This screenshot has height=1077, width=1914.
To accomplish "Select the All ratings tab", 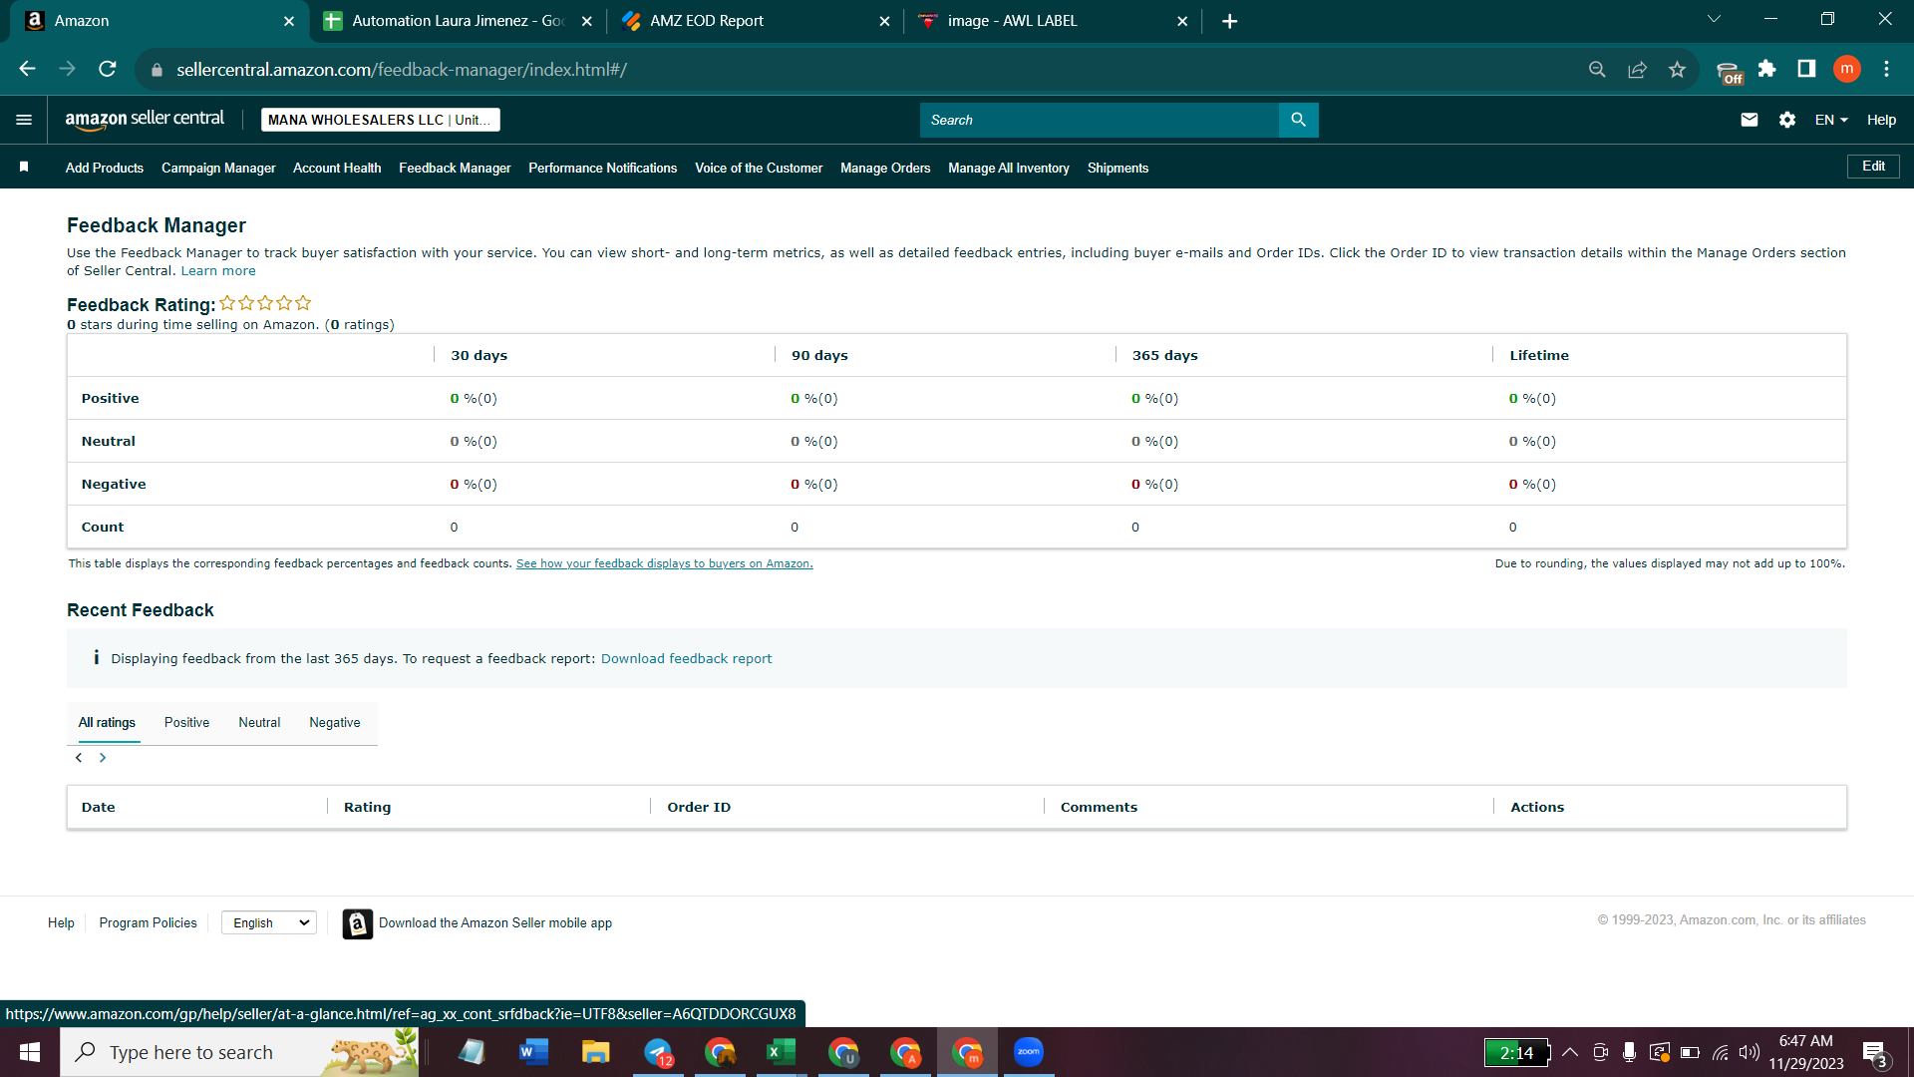I will [x=107, y=723].
